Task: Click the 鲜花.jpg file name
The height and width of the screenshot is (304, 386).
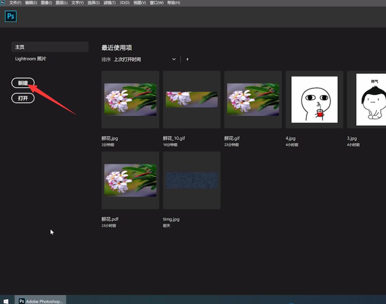Action: tap(109, 138)
